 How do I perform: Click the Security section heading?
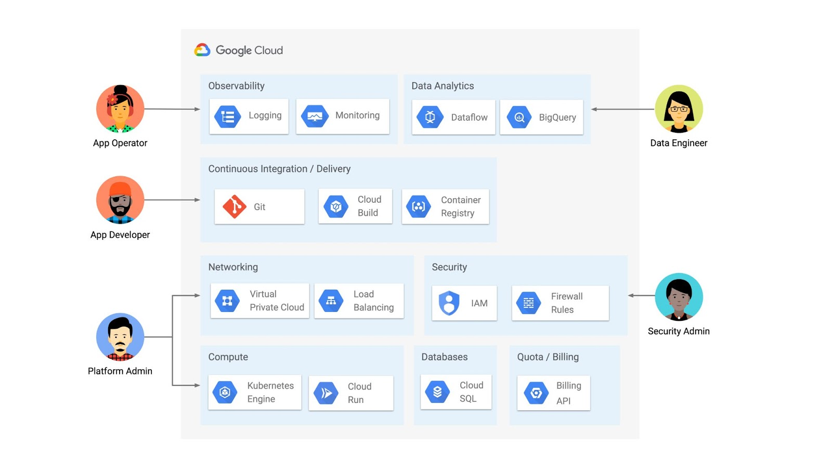449,267
